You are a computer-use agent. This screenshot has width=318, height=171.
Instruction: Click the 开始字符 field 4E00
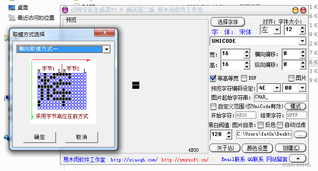click(x=246, y=115)
